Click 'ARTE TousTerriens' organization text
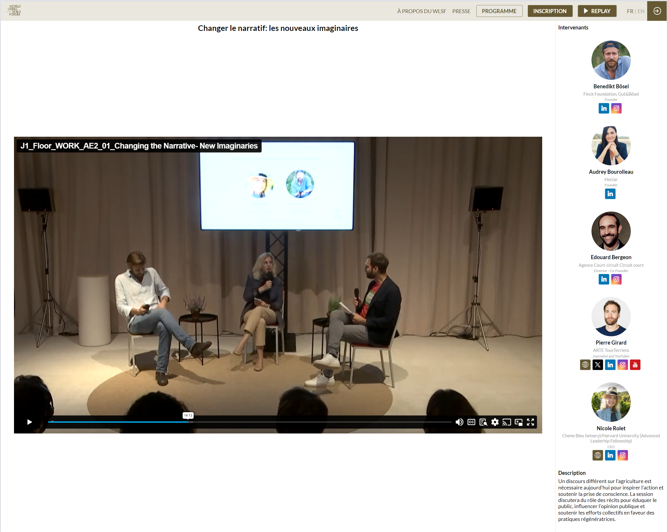This screenshot has width=667, height=532. [x=611, y=350]
